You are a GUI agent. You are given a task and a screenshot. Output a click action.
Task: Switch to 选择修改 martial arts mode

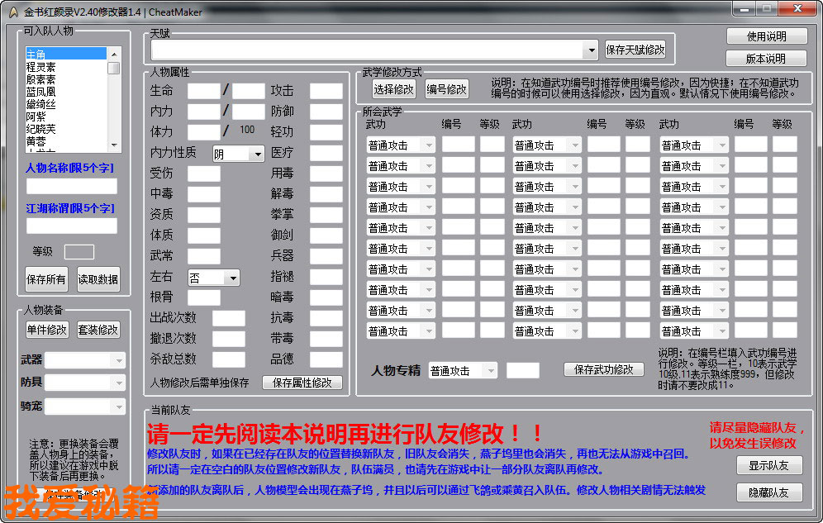(393, 89)
